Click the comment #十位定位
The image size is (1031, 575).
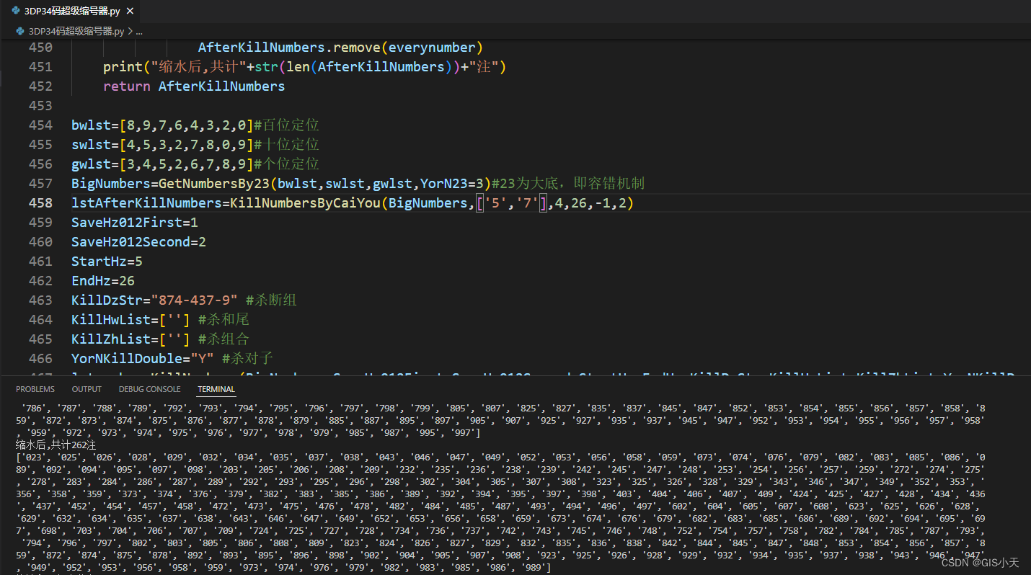(x=286, y=145)
